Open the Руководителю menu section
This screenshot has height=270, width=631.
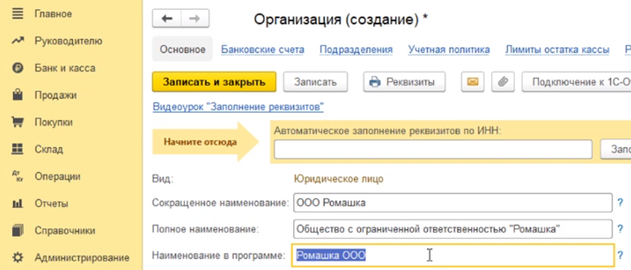68,41
